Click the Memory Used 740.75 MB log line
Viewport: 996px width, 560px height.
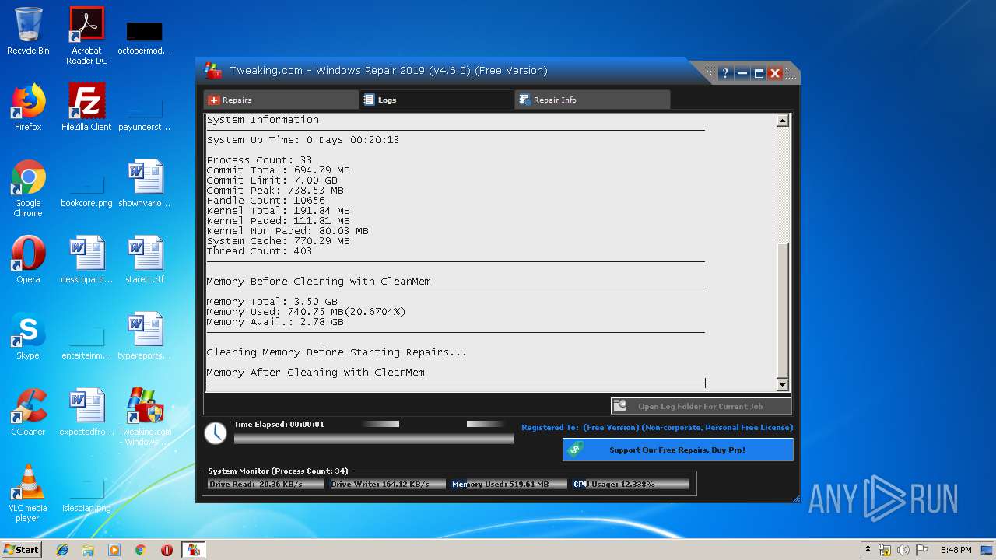(306, 312)
